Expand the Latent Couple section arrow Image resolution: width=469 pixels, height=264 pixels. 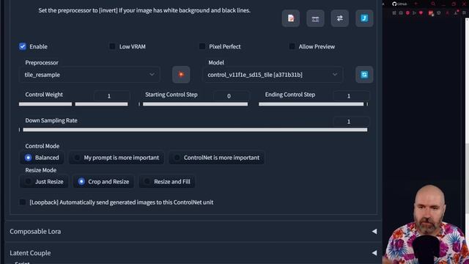click(x=374, y=253)
